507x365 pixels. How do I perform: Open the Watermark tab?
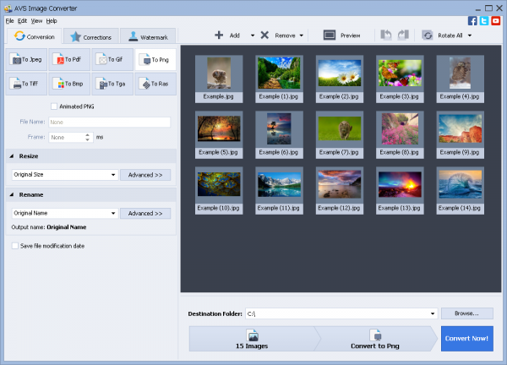tap(147, 37)
